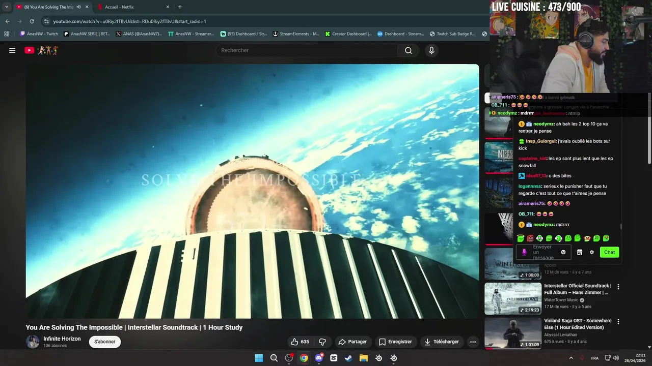Open the AnasNW SERIE bookmark
The image size is (652, 366).
[x=87, y=34]
